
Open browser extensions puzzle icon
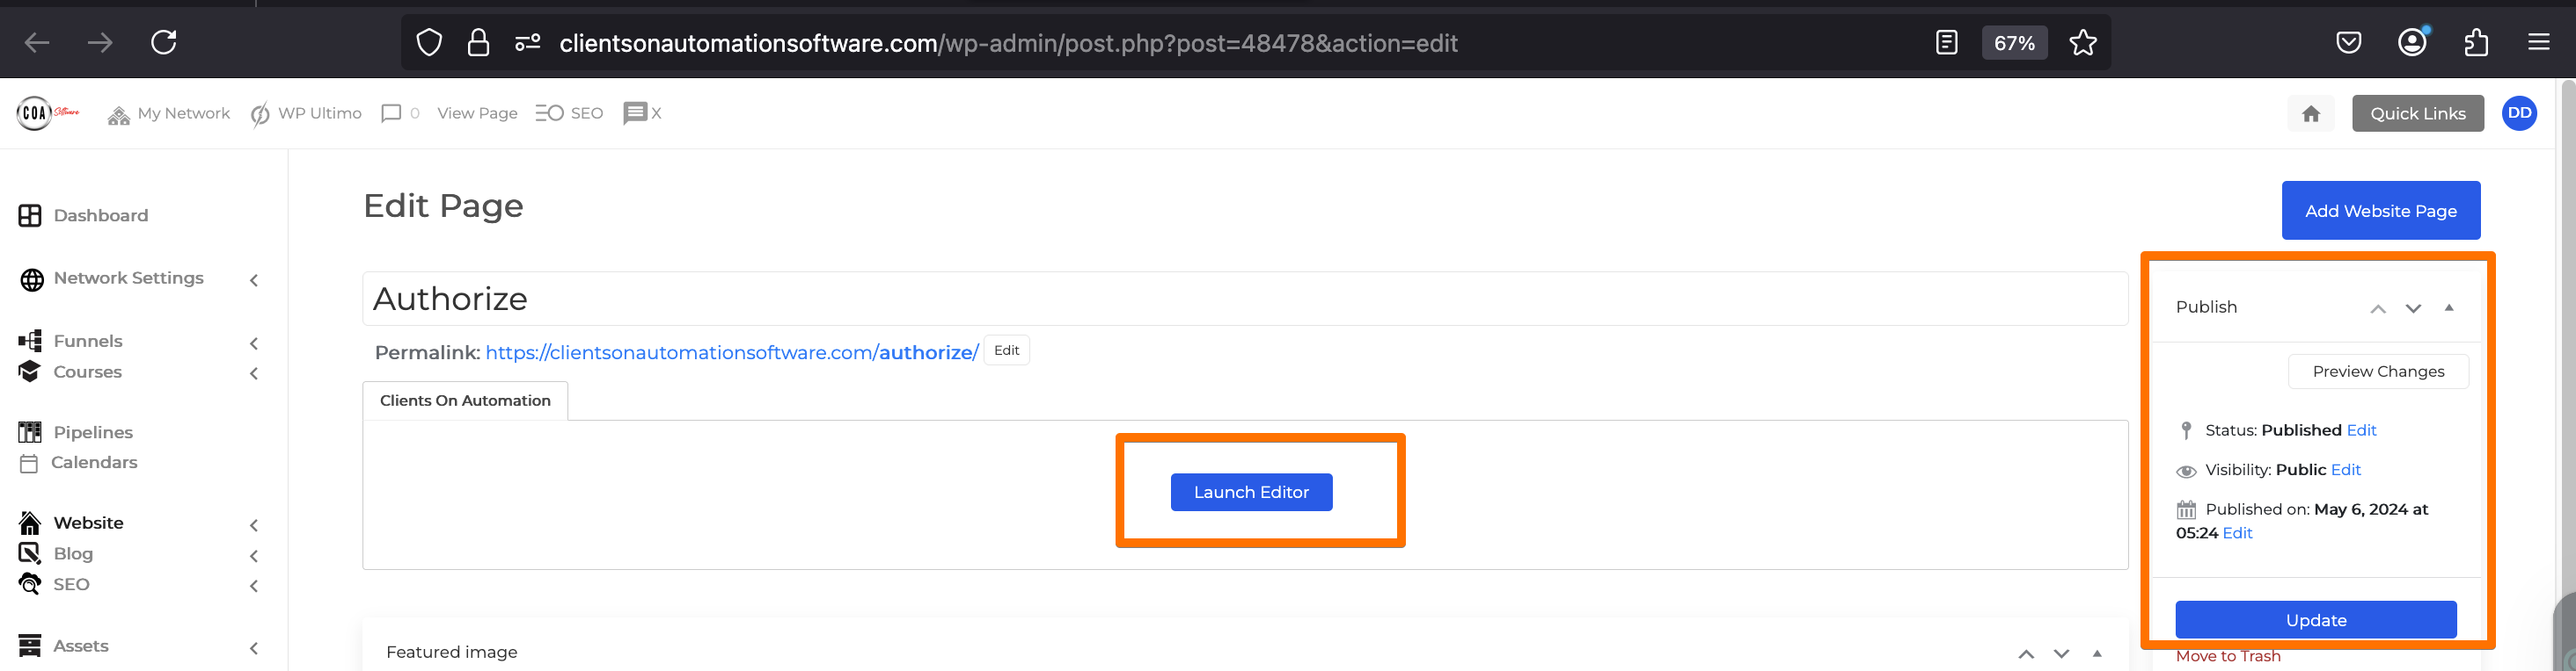click(2476, 43)
